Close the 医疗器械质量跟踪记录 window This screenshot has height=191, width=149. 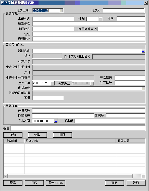tap(146, 3)
